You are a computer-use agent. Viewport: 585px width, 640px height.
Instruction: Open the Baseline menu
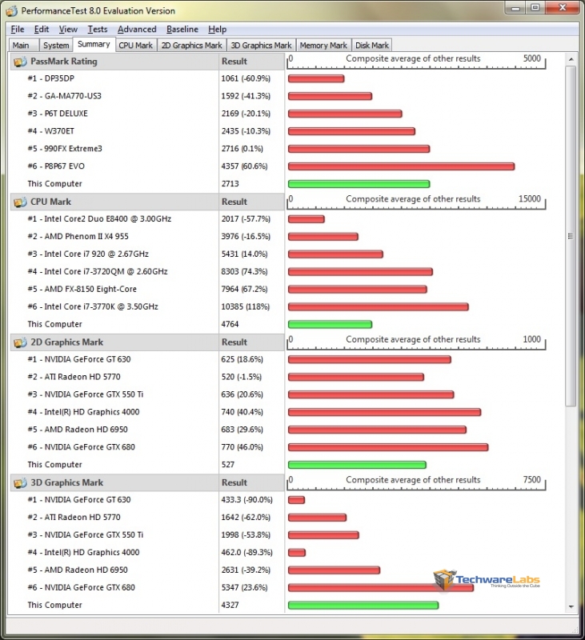pos(182,30)
